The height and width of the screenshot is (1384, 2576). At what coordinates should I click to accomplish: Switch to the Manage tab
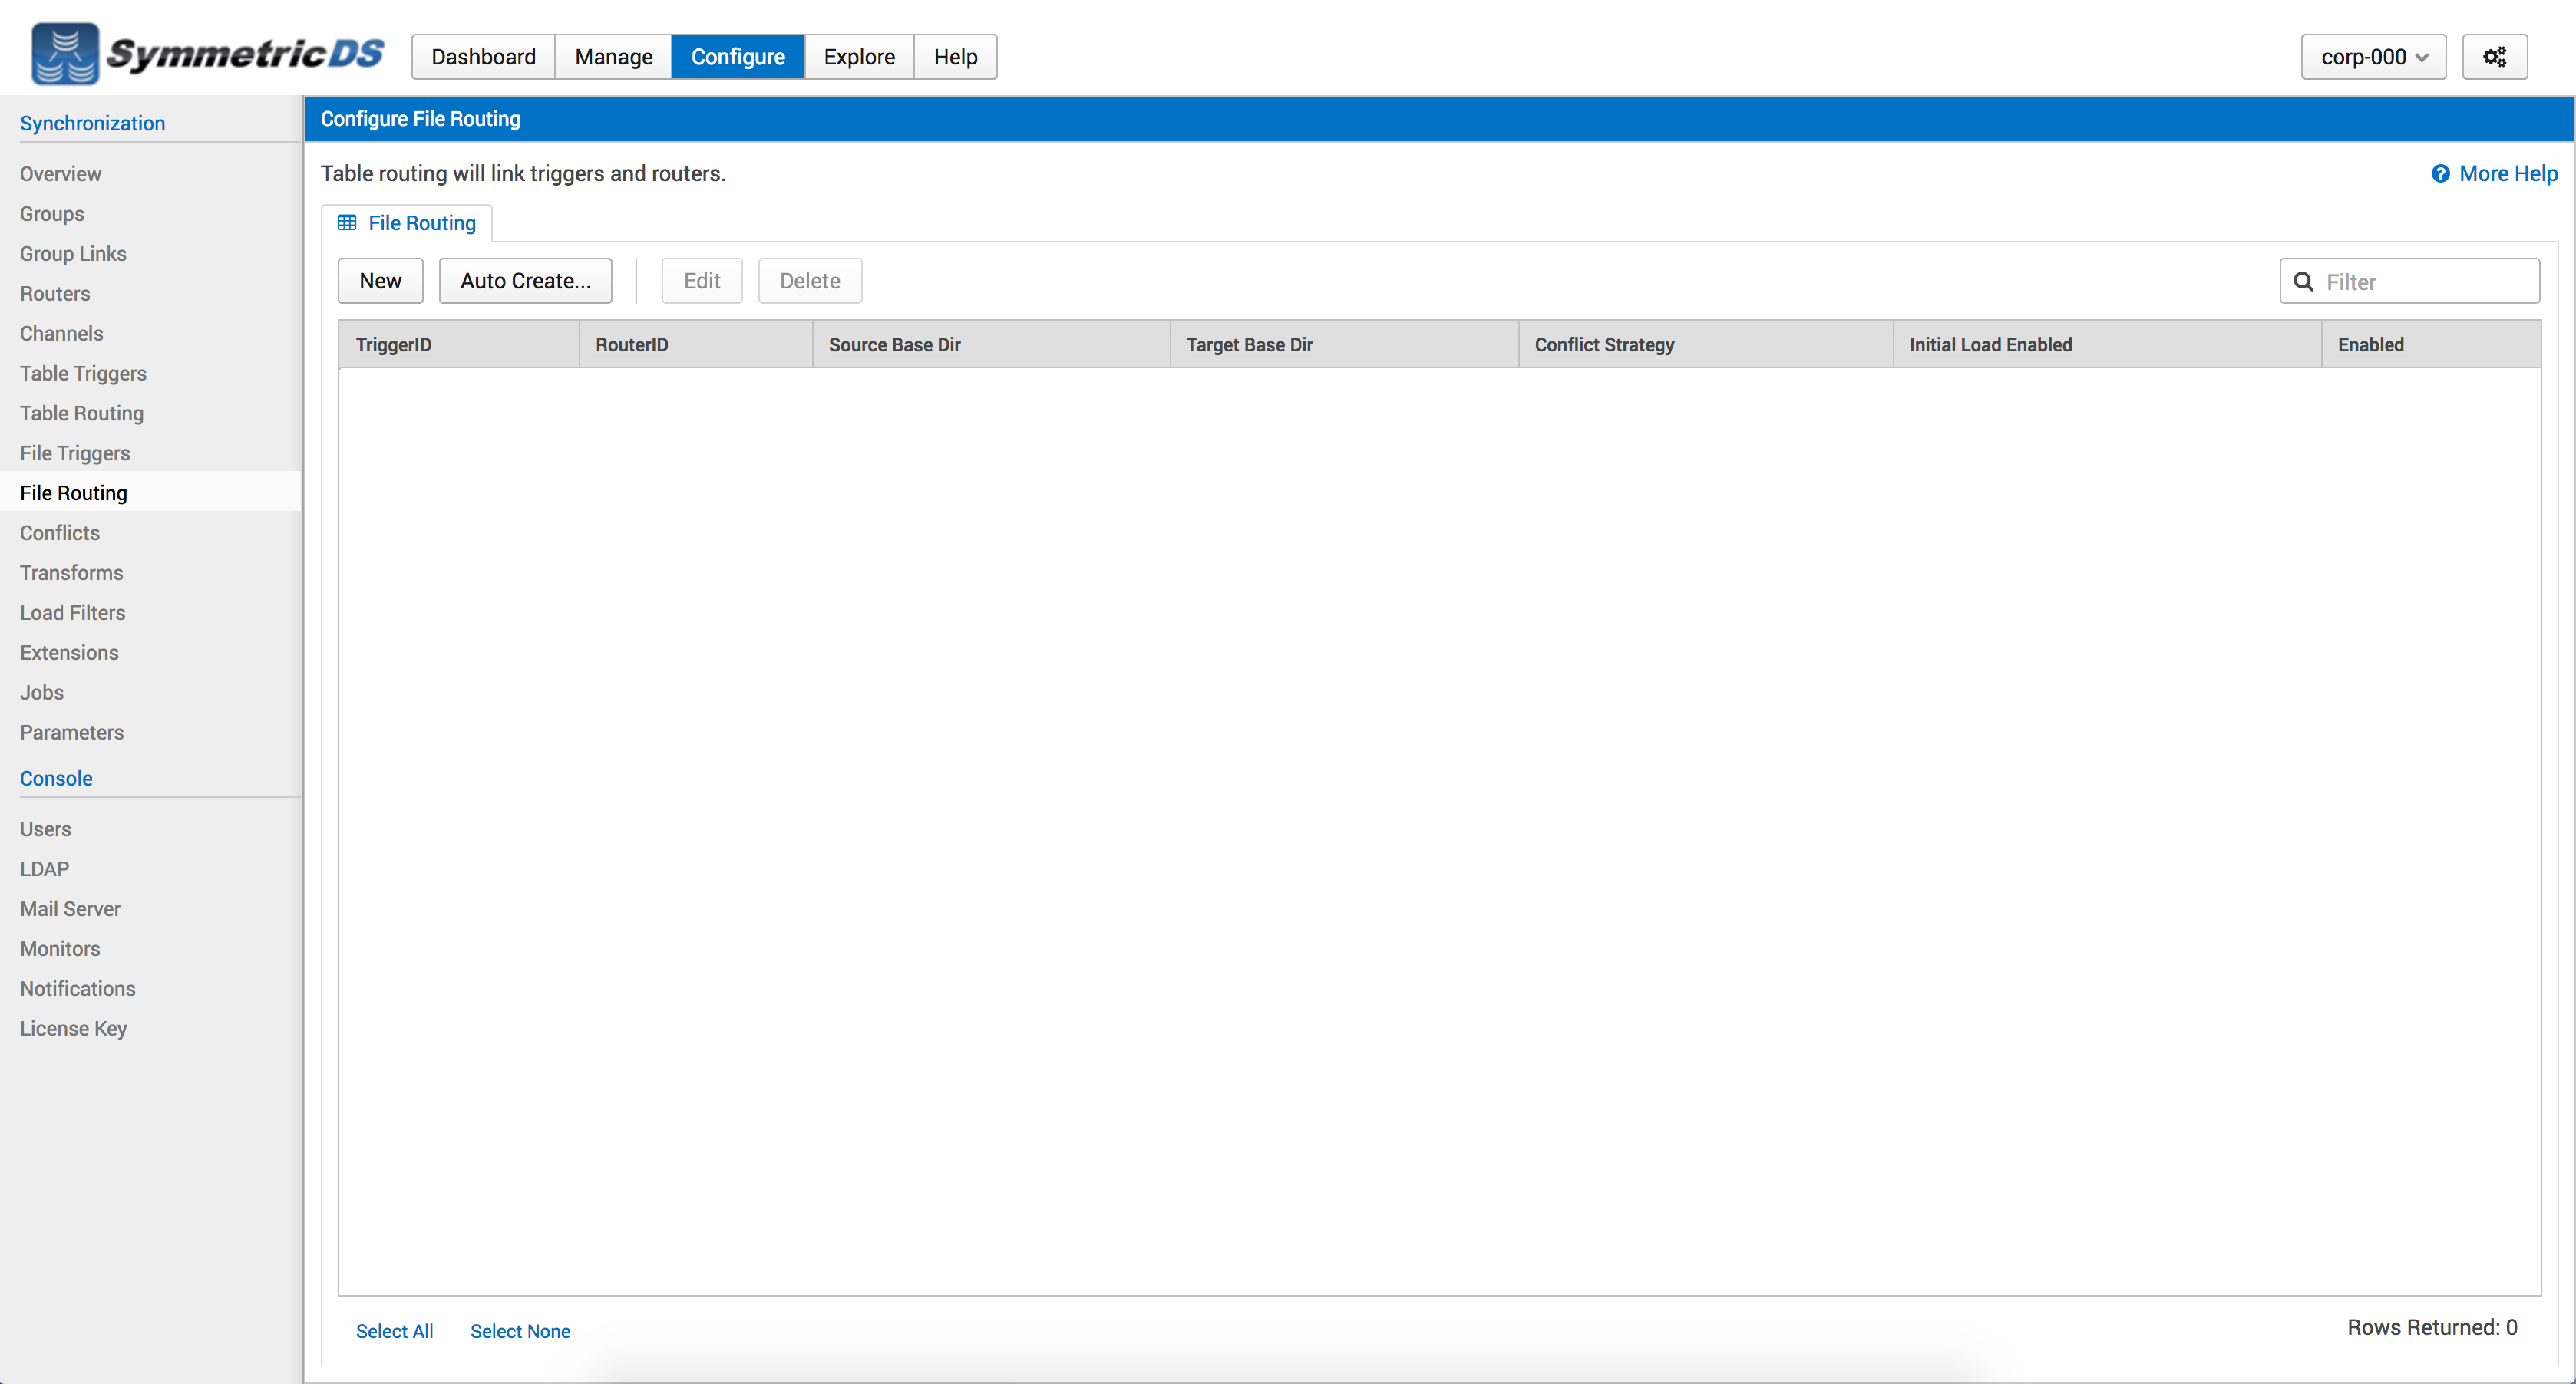pyautogui.click(x=613, y=57)
